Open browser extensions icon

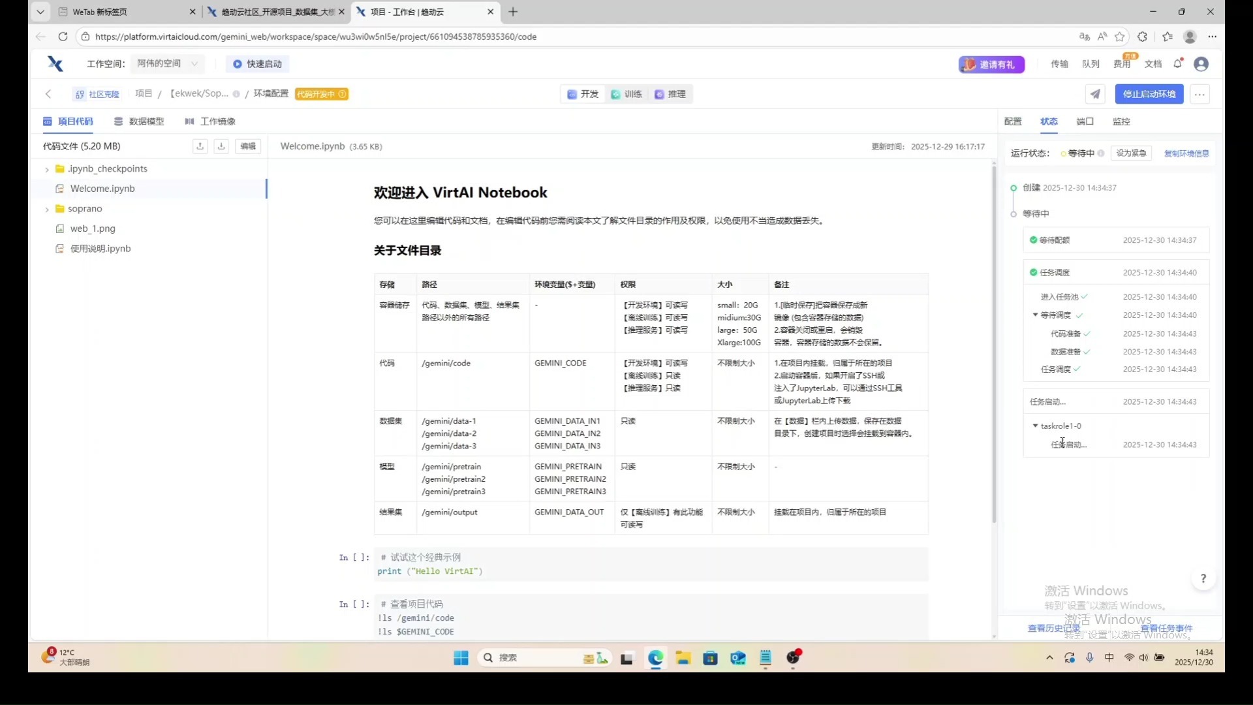click(x=1142, y=37)
